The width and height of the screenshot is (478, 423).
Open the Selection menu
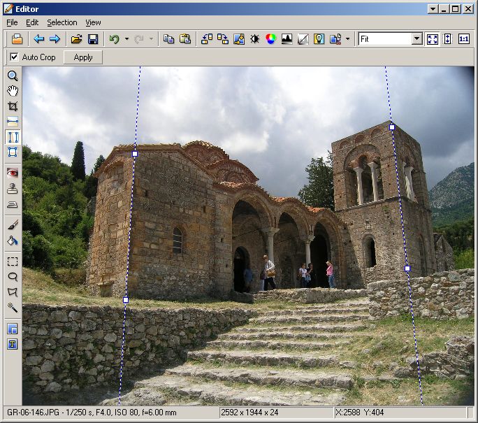click(x=62, y=22)
